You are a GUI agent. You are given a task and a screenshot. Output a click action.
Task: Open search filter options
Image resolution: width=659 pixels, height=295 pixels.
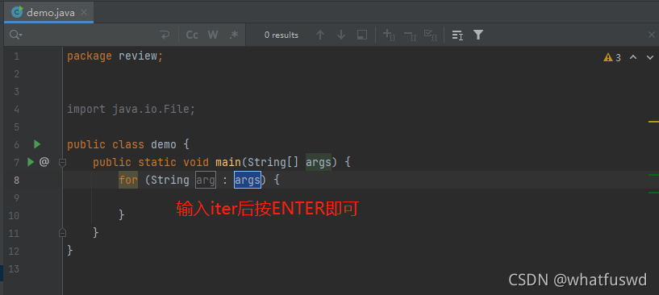coord(478,35)
